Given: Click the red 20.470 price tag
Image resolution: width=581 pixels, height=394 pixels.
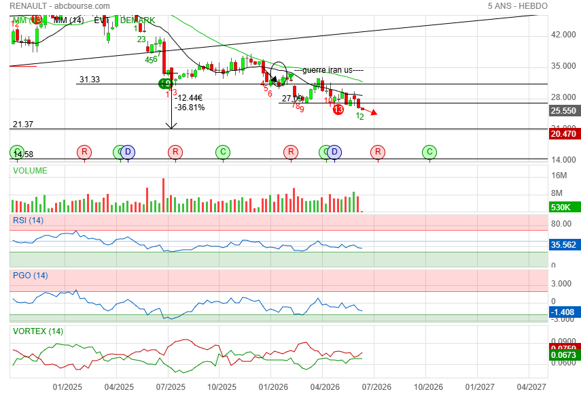Looking at the screenshot, I should point(565,133).
